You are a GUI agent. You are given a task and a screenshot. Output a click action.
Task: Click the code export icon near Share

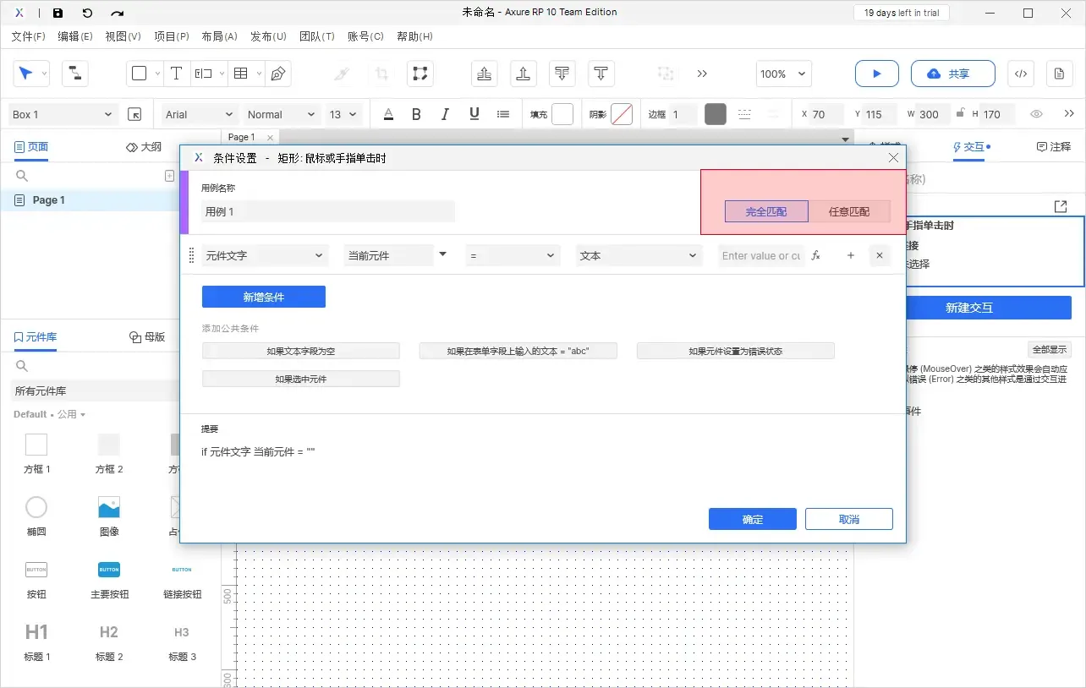1020,74
